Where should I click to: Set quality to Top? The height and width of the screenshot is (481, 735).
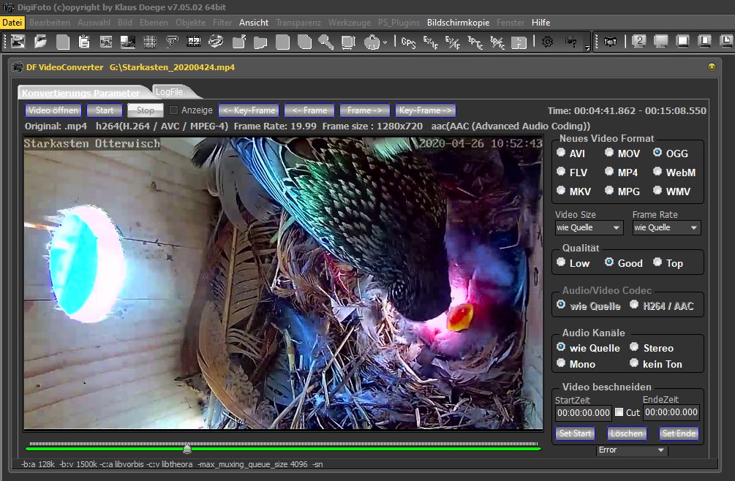[657, 262]
